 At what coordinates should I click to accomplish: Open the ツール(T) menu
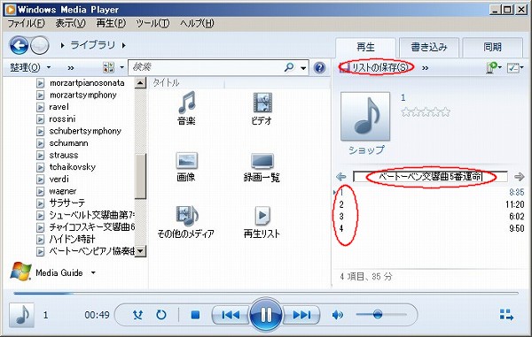coord(153,23)
